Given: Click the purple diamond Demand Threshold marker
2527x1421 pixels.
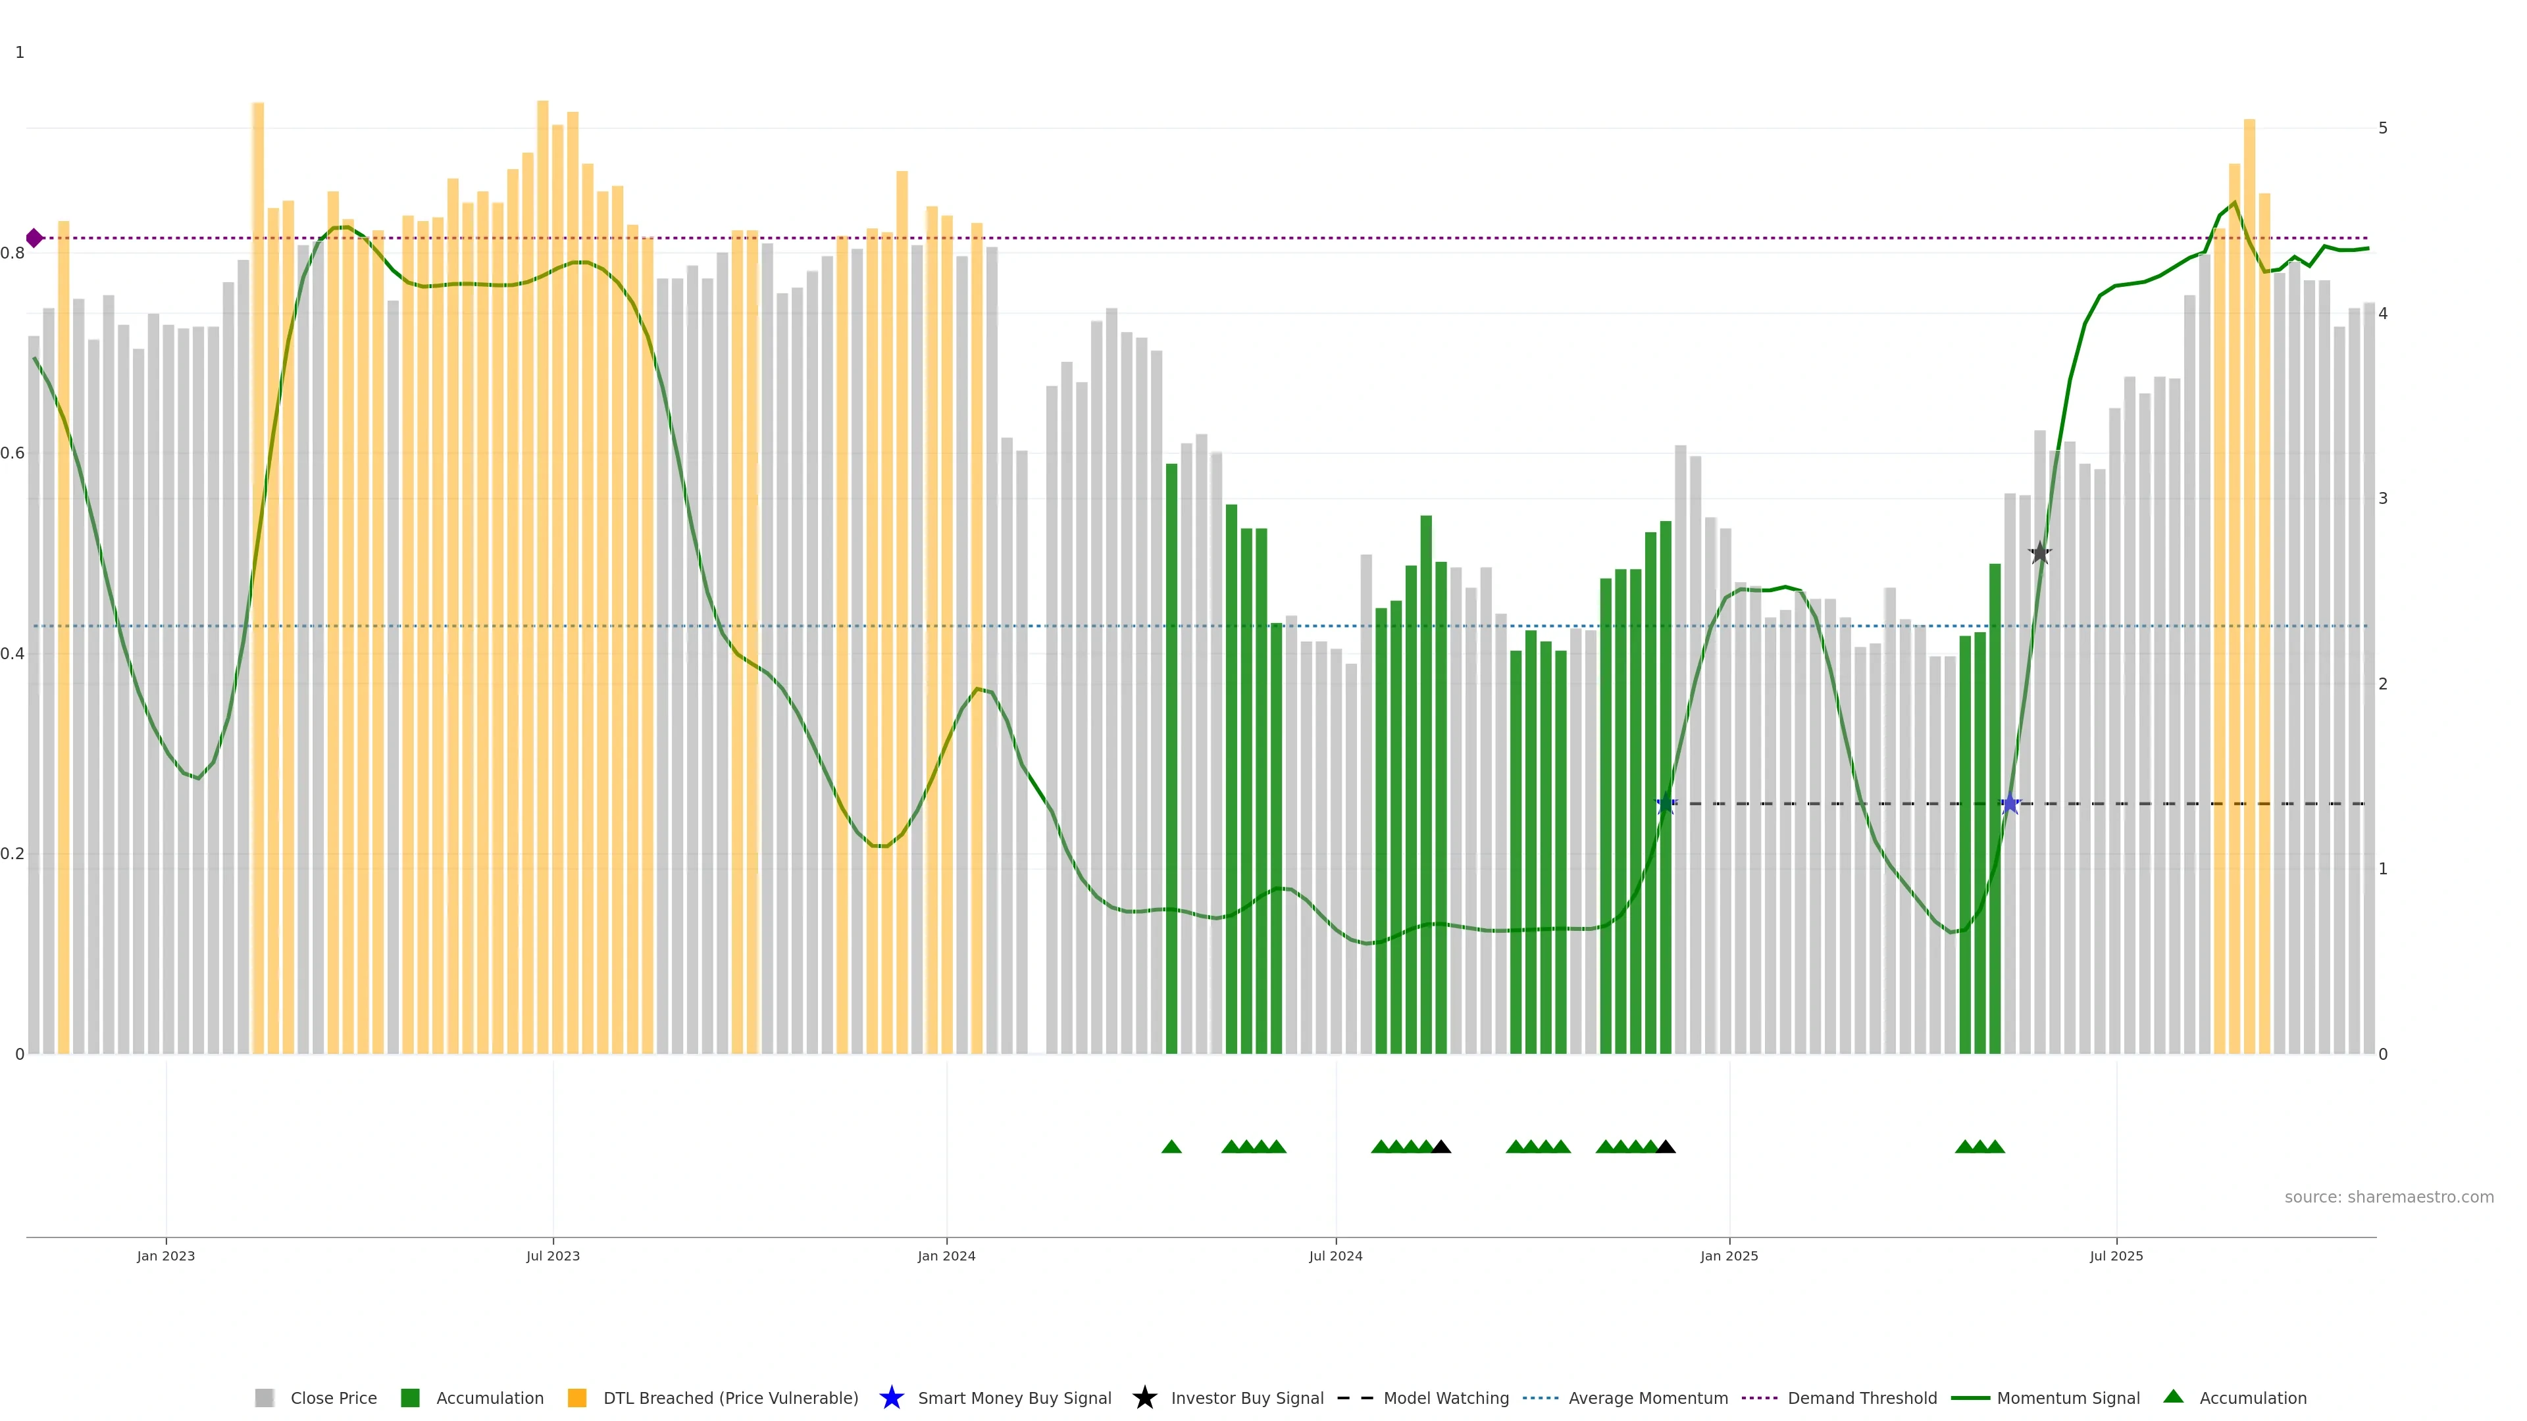Looking at the screenshot, I should 34,238.
